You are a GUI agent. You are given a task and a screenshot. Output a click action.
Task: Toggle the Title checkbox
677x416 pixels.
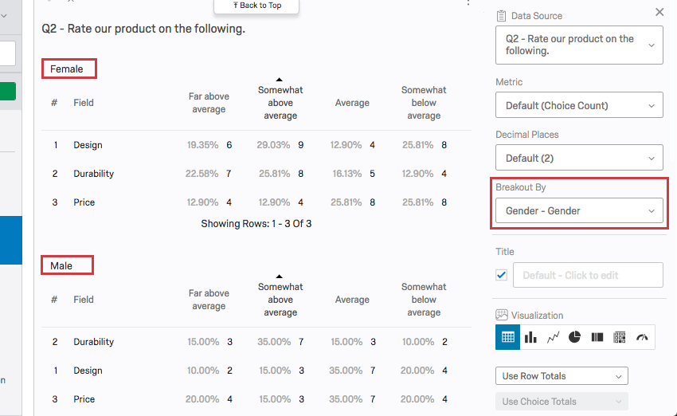pos(502,275)
